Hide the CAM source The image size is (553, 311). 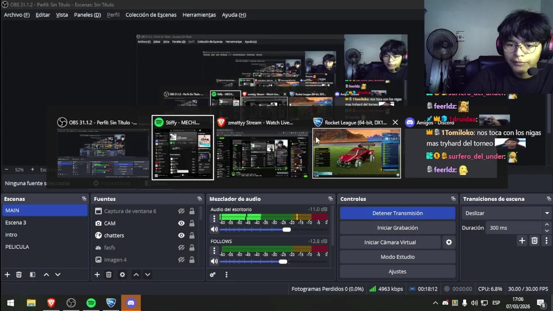click(181, 223)
